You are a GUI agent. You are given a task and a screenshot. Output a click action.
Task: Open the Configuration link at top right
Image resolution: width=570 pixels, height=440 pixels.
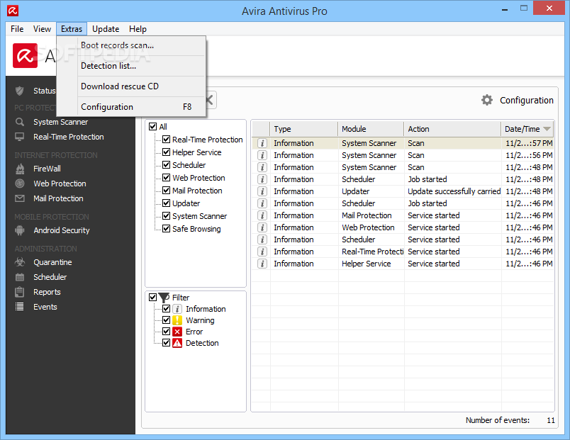[x=526, y=101]
